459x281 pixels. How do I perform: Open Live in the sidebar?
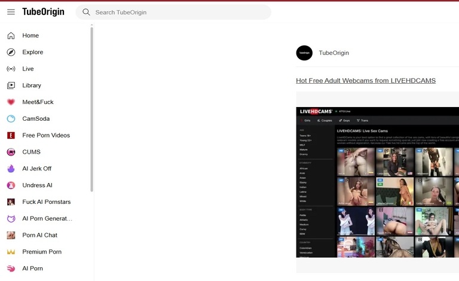pyautogui.click(x=28, y=69)
